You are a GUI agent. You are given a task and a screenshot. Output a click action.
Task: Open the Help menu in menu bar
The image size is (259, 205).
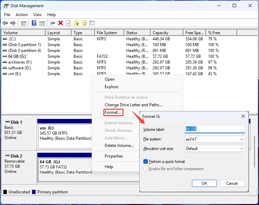tap(51, 15)
